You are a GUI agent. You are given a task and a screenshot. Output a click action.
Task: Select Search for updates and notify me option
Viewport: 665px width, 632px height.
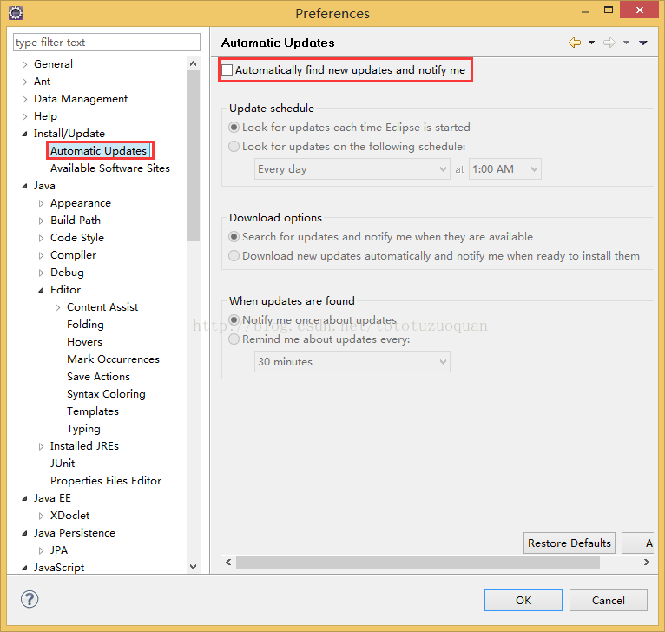pos(234,237)
